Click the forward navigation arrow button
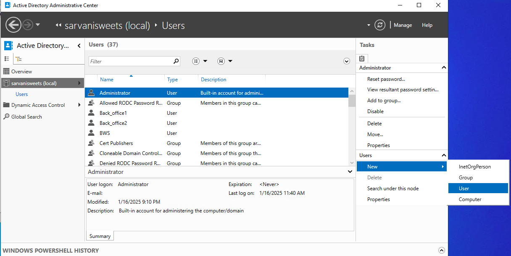The width and height of the screenshot is (511, 256). pyautogui.click(x=28, y=25)
